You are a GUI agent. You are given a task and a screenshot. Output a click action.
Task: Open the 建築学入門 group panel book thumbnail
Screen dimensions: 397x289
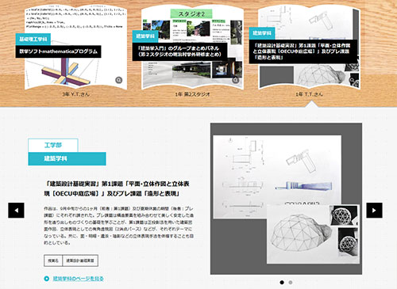[x=192, y=48]
